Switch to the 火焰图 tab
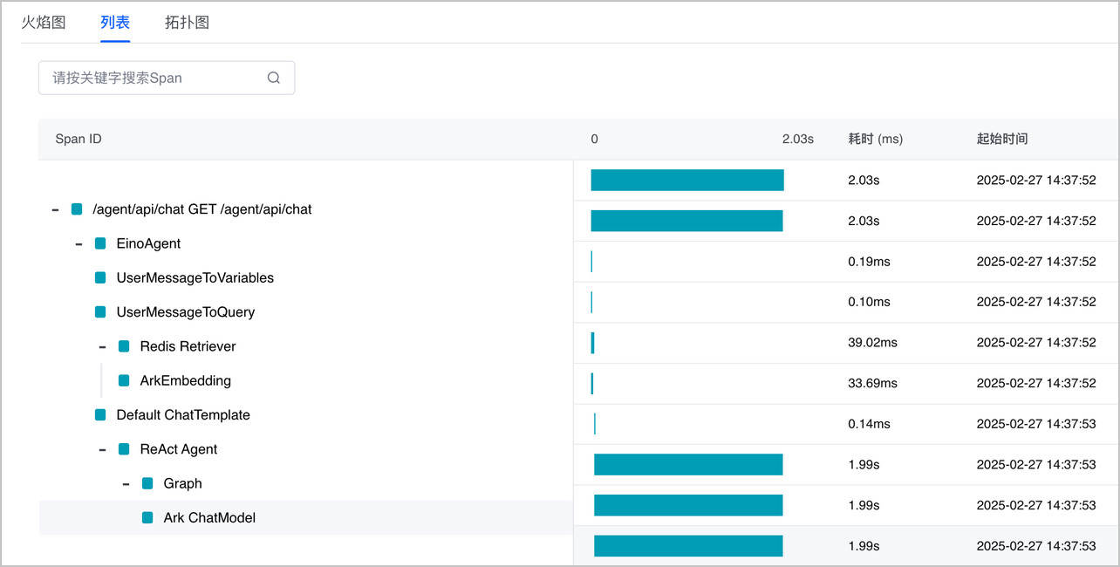The width and height of the screenshot is (1120, 567). tap(44, 23)
